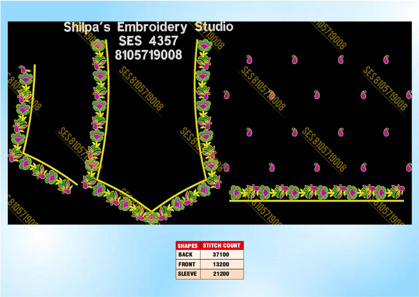The image size is (419, 297).
Task: Click the BACK stitch count 37100
Action: click(x=221, y=254)
